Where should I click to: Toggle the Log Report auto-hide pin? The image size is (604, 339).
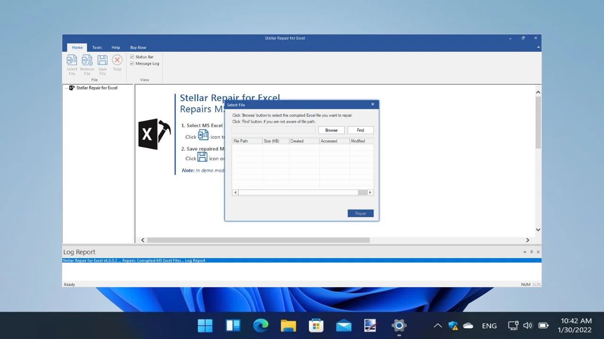tap(531, 252)
